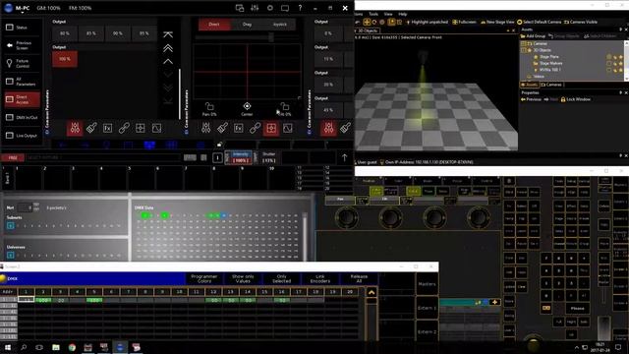Toggle Show only Values in DMX sheet
This screenshot has width=629, height=354.
click(243, 278)
